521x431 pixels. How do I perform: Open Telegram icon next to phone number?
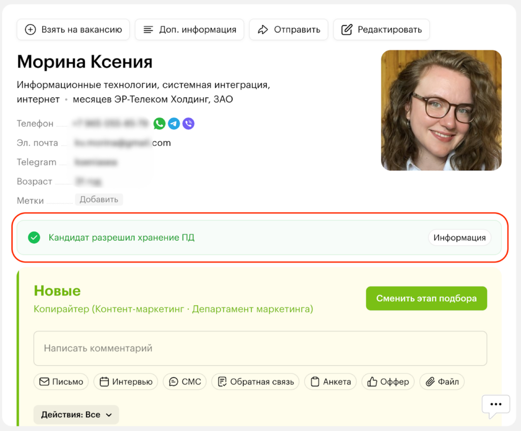[174, 124]
